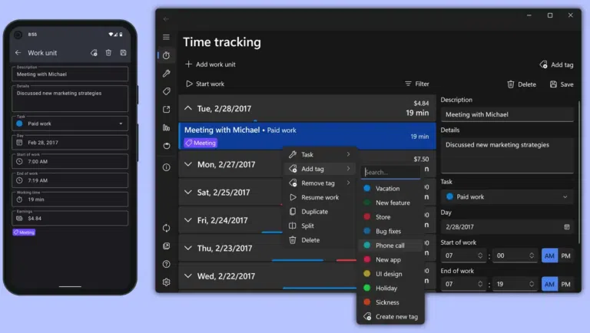
Task: Collapse the Tue, 2/28/2017 group
Action: pos(188,109)
